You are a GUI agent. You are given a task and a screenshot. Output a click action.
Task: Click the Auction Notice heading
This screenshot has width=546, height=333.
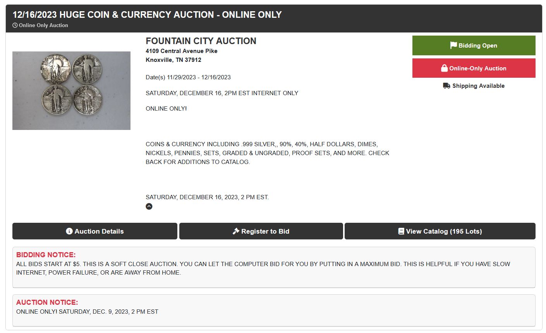click(47, 302)
